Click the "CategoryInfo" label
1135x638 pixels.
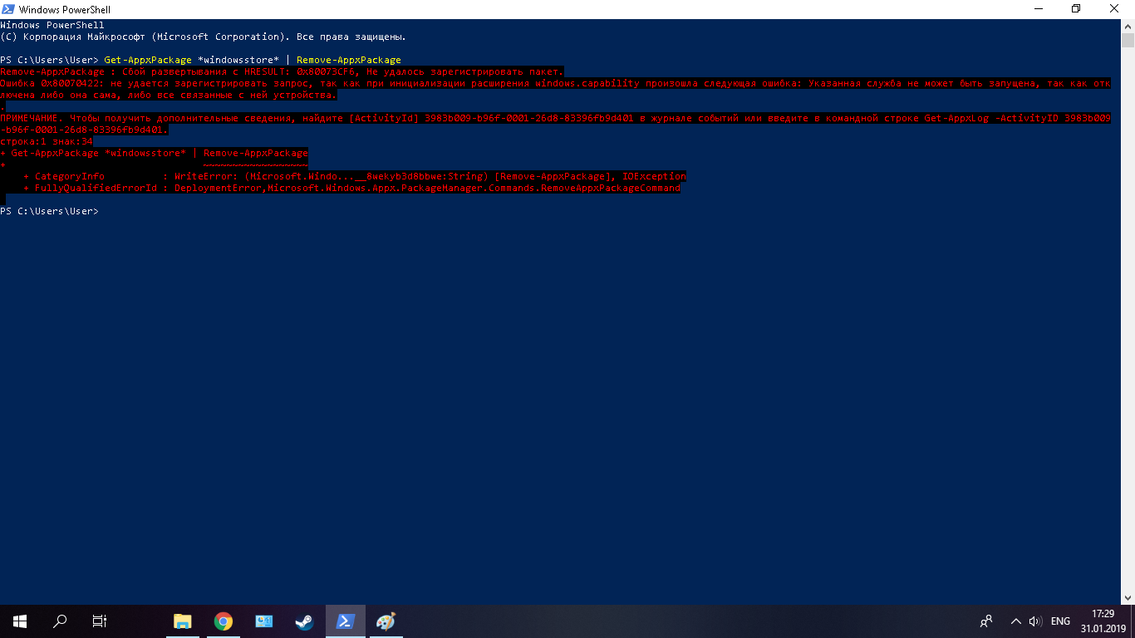tap(70, 176)
